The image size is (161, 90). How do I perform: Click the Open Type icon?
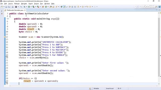pyautogui.click(x=51, y=7)
